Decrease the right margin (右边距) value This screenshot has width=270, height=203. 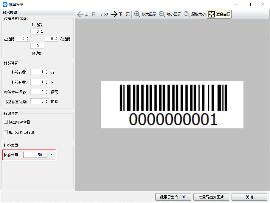coord(56,40)
